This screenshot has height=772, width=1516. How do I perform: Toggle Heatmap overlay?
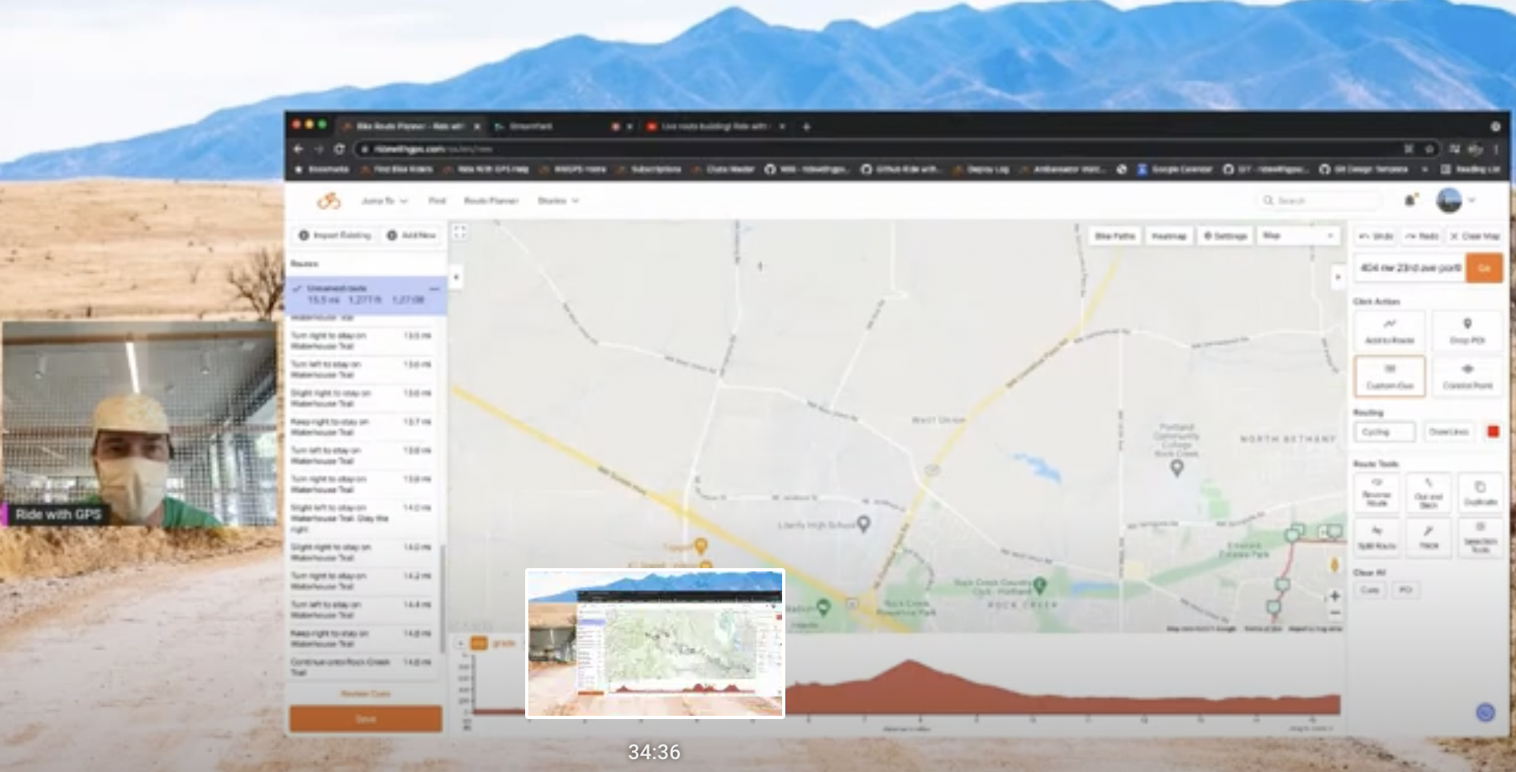click(x=1168, y=236)
